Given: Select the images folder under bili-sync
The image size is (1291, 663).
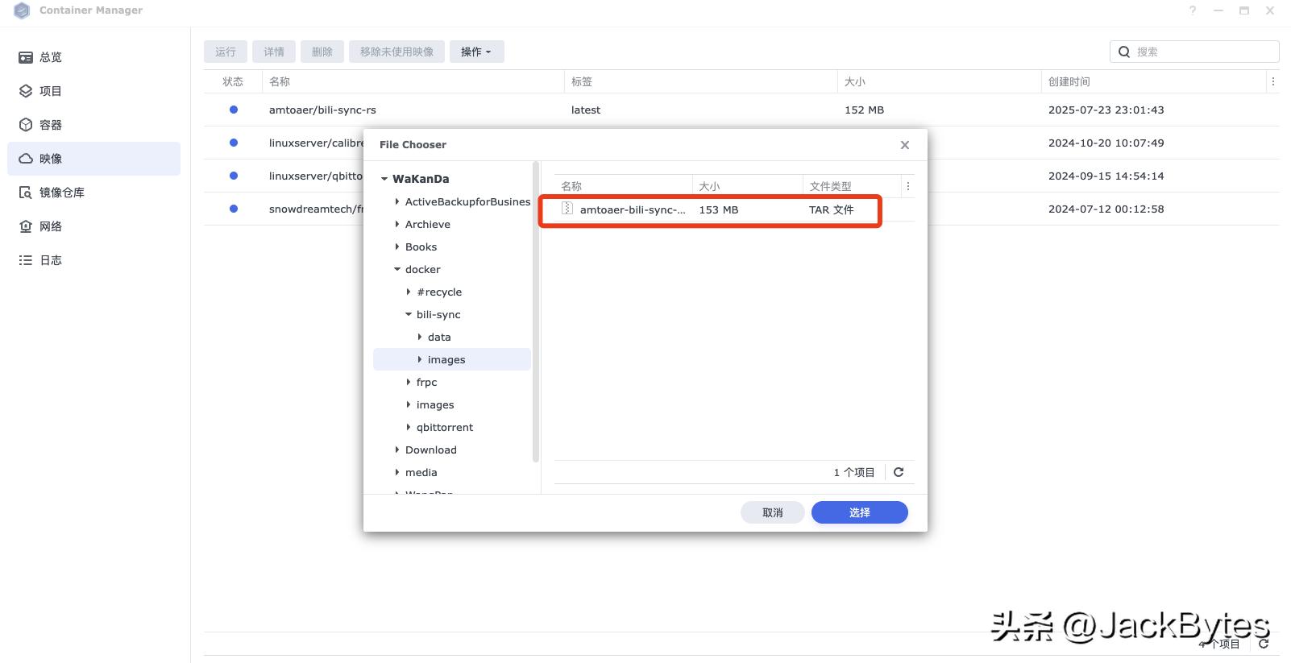Looking at the screenshot, I should point(452,359).
